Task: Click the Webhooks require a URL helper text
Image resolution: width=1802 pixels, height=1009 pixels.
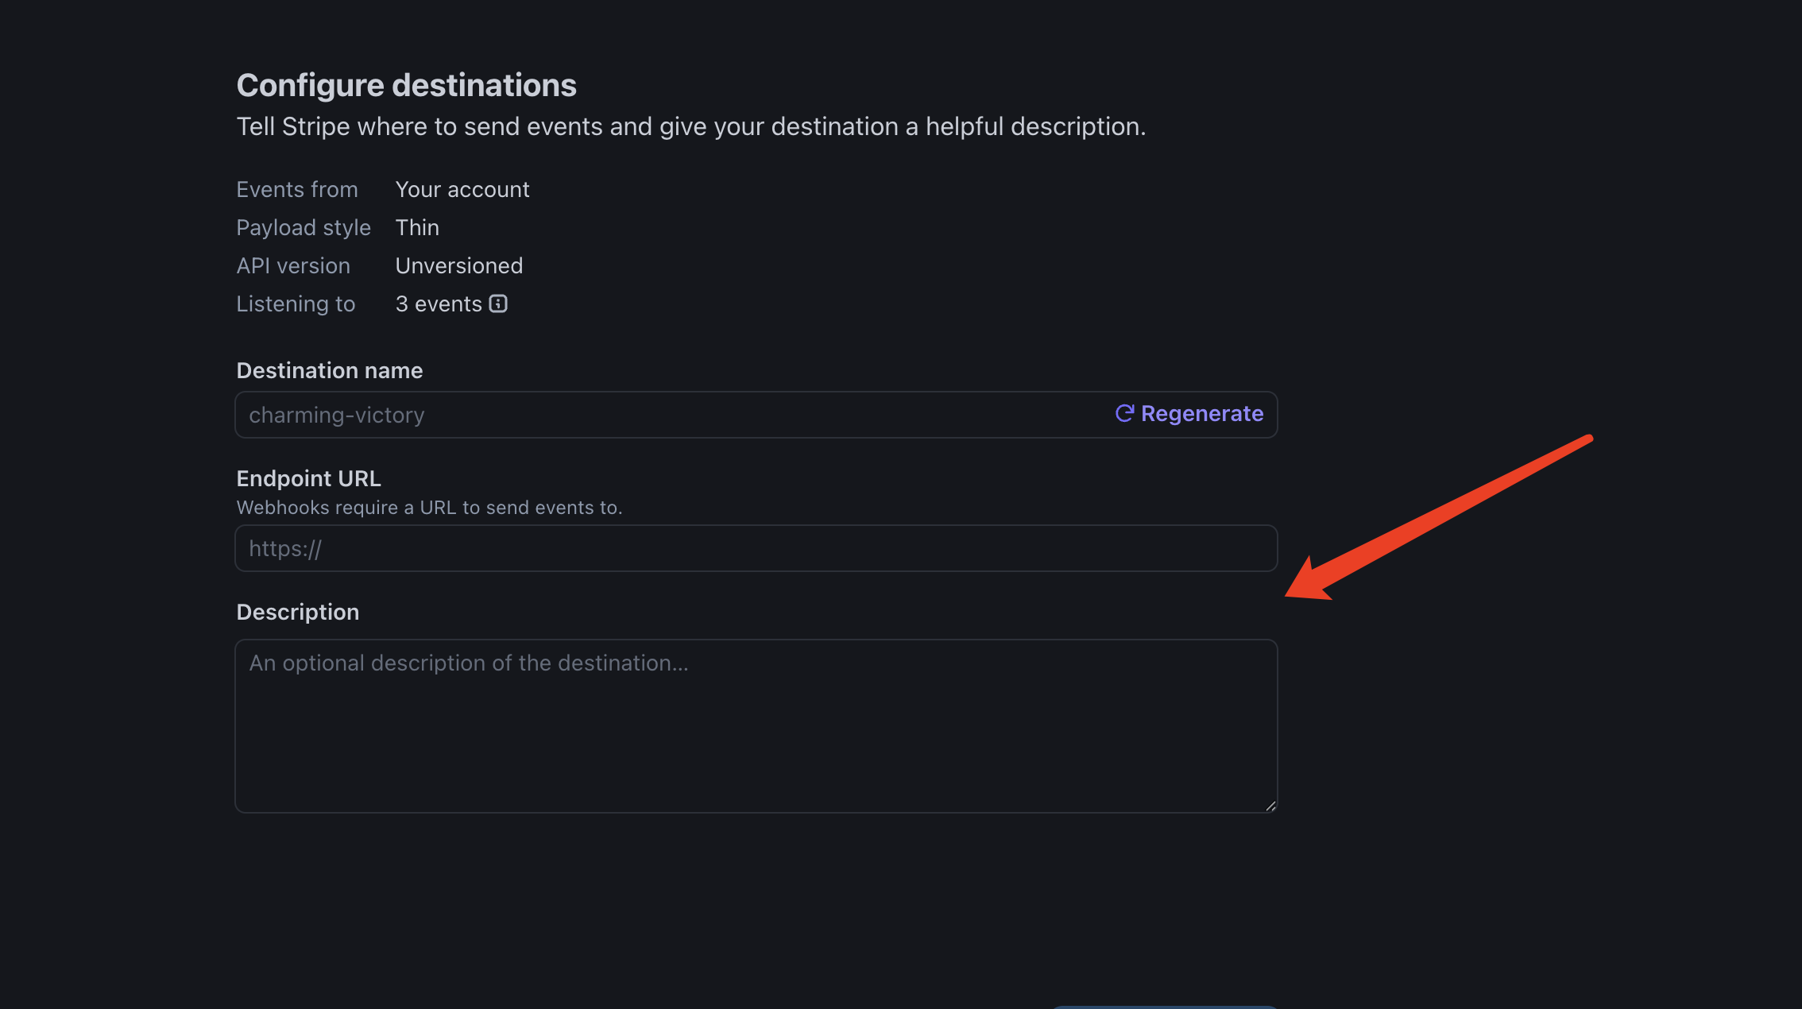Action: 430,507
